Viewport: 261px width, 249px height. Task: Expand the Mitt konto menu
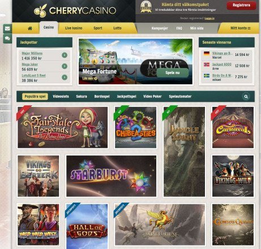tap(240, 28)
